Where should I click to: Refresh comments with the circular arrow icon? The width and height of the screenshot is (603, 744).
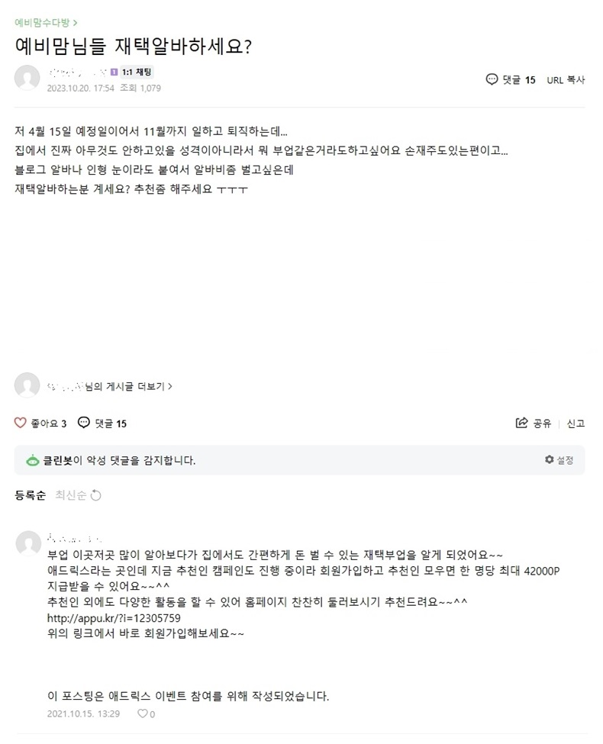(x=96, y=495)
